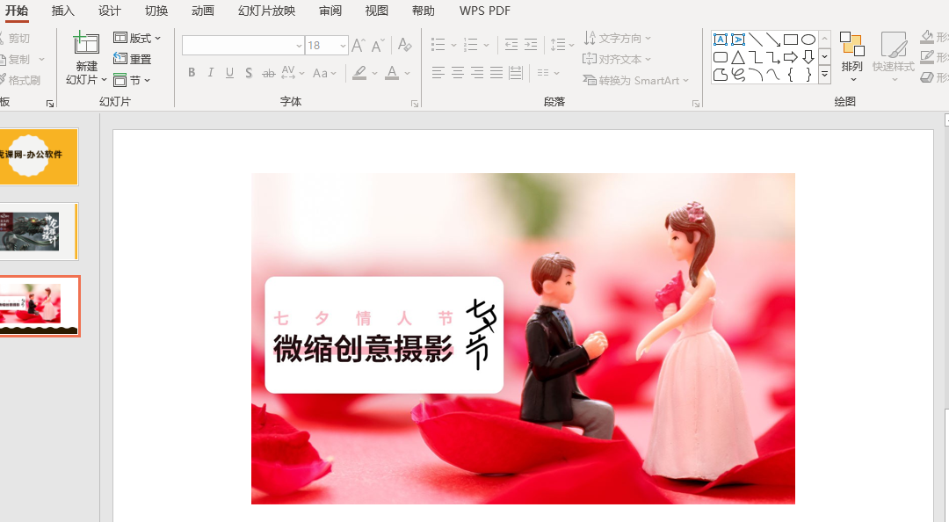
Task: Open the font size dropdown
Action: point(341,44)
